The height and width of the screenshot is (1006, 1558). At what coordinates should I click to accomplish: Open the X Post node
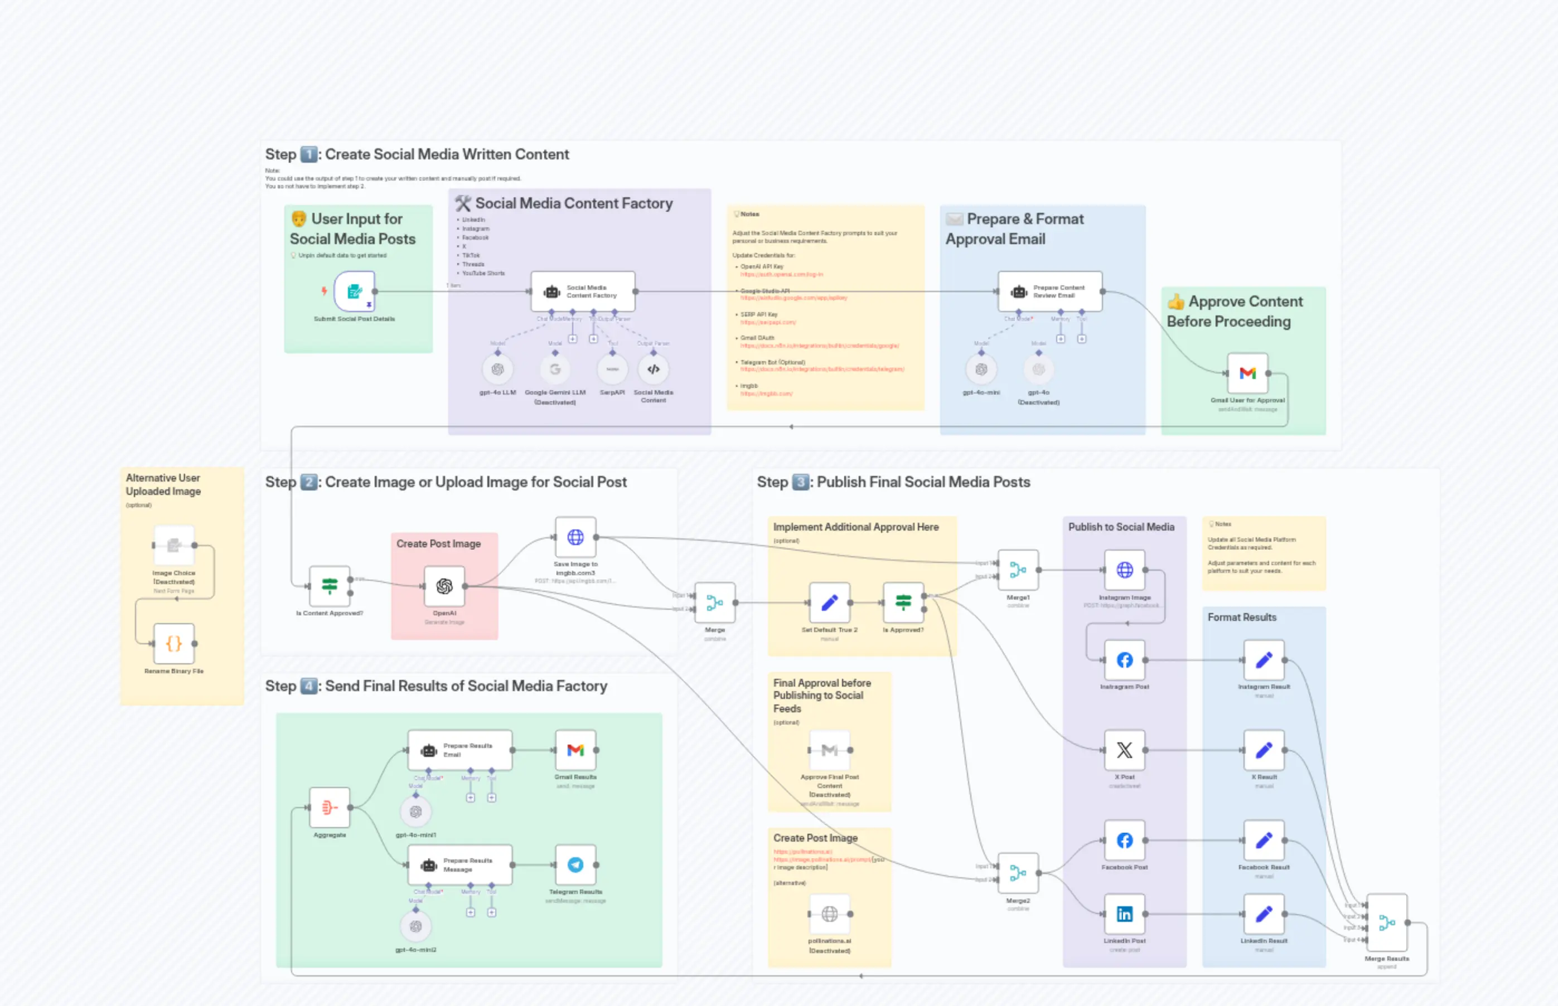click(1124, 751)
